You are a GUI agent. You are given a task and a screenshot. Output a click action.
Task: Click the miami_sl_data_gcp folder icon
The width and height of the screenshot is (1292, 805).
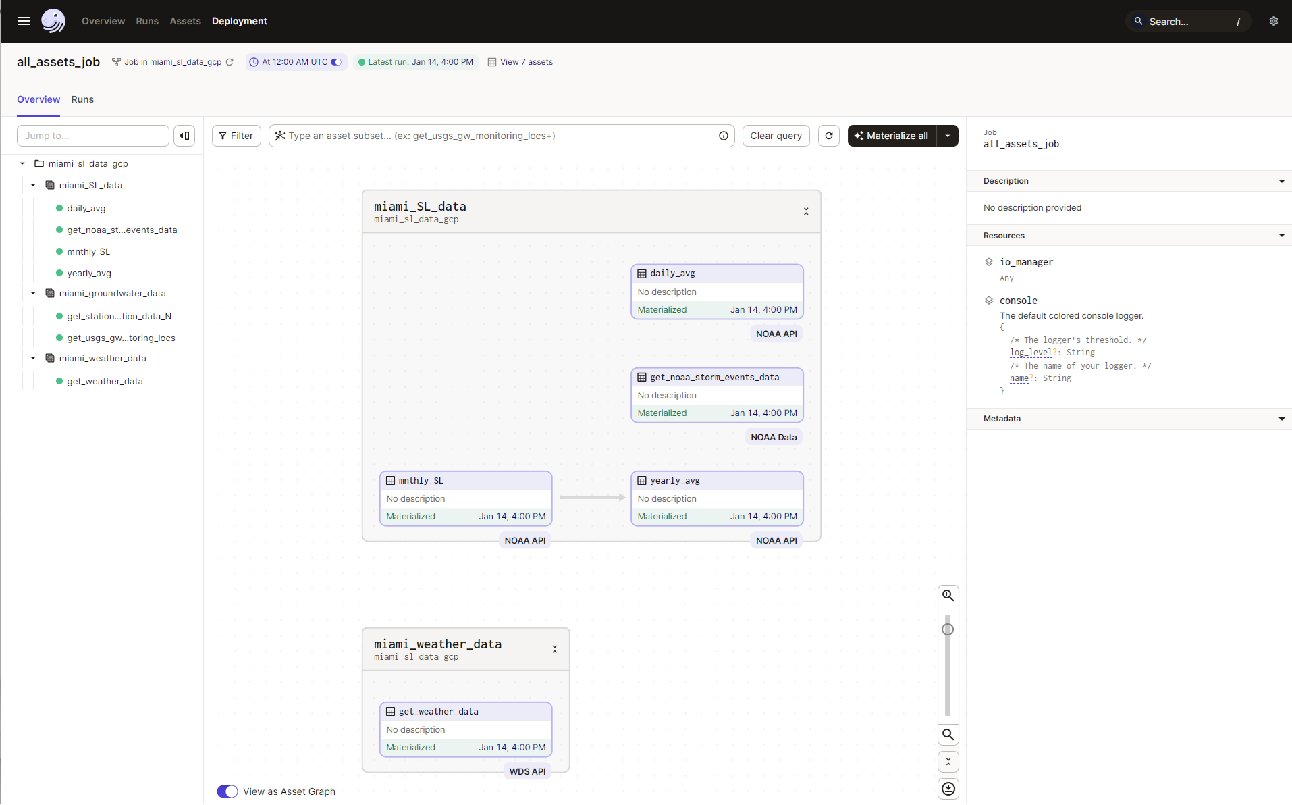[39, 163]
